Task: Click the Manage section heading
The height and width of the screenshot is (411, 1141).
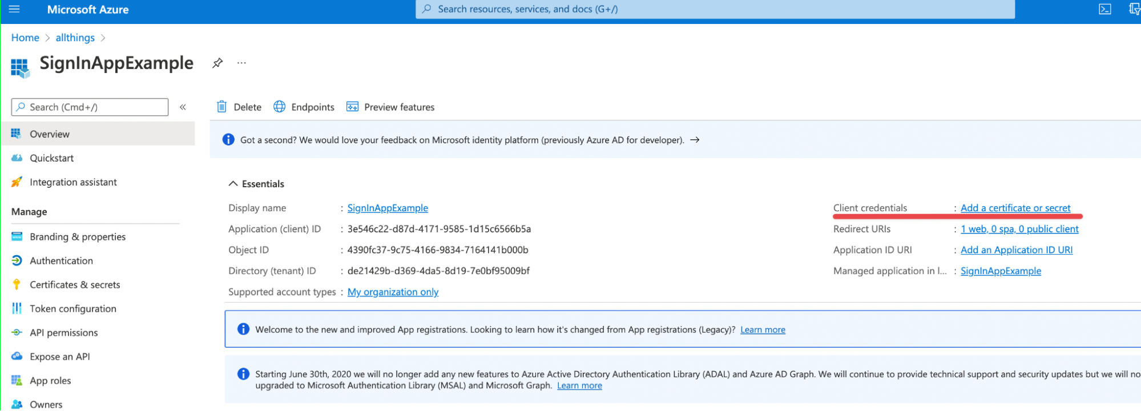Action: 29,212
